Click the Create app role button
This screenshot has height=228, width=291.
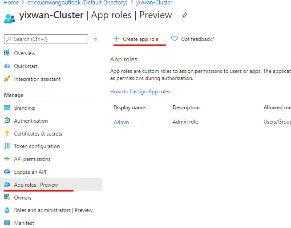136,39
